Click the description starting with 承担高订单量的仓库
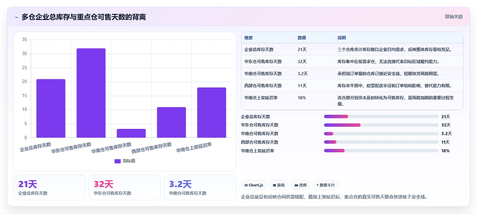The height and width of the screenshot is (214, 477). pyautogui.click(x=388, y=74)
